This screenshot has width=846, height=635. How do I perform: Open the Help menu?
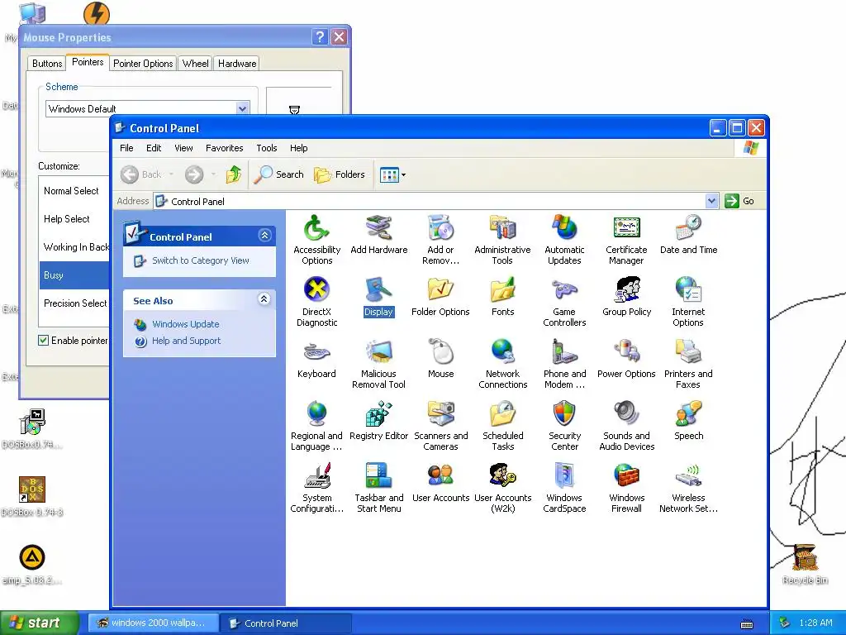coord(298,148)
